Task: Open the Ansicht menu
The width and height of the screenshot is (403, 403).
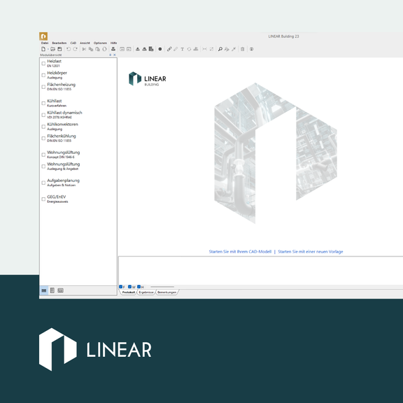Action: coord(85,43)
